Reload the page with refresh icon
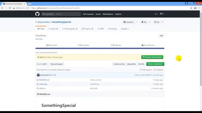This screenshot has height=113, width=202. coord(10,8)
